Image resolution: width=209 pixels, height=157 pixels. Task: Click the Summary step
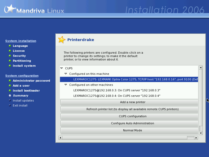click(x=21, y=96)
